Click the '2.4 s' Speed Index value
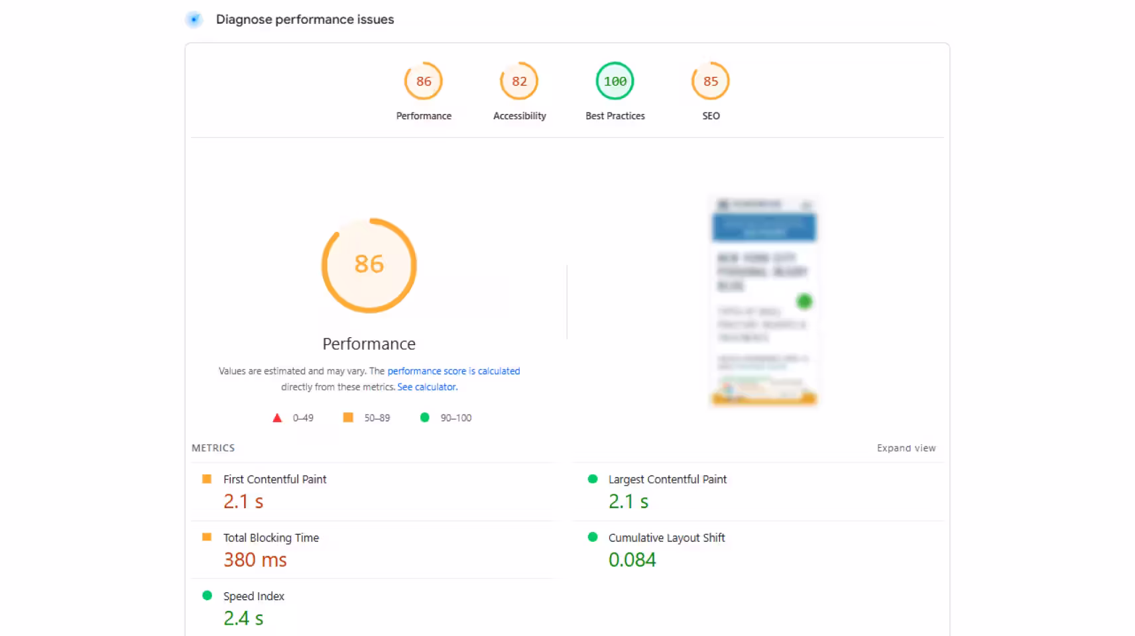 pos(243,618)
